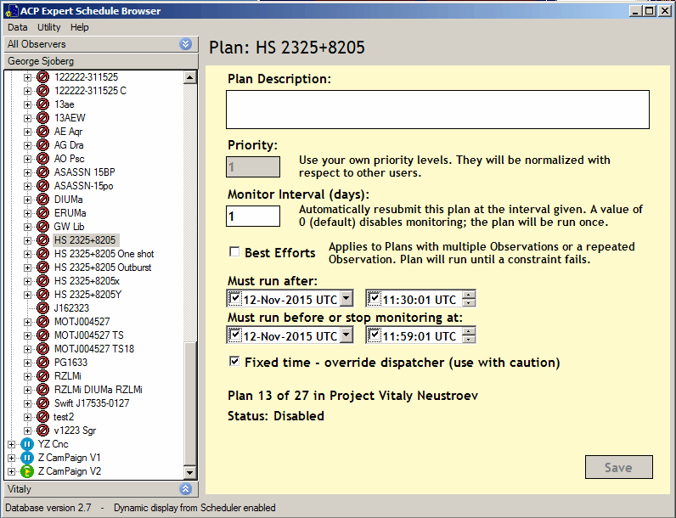This screenshot has width=676, height=518.
Task: Click the disabled icon beside PG1633
Action: point(42,363)
